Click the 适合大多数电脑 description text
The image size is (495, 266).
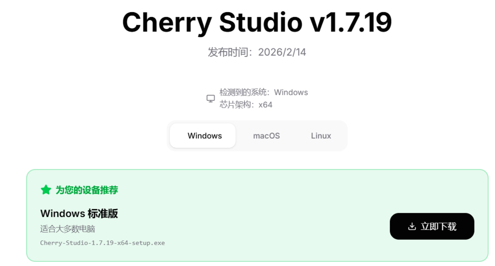[x=68, y=229]
